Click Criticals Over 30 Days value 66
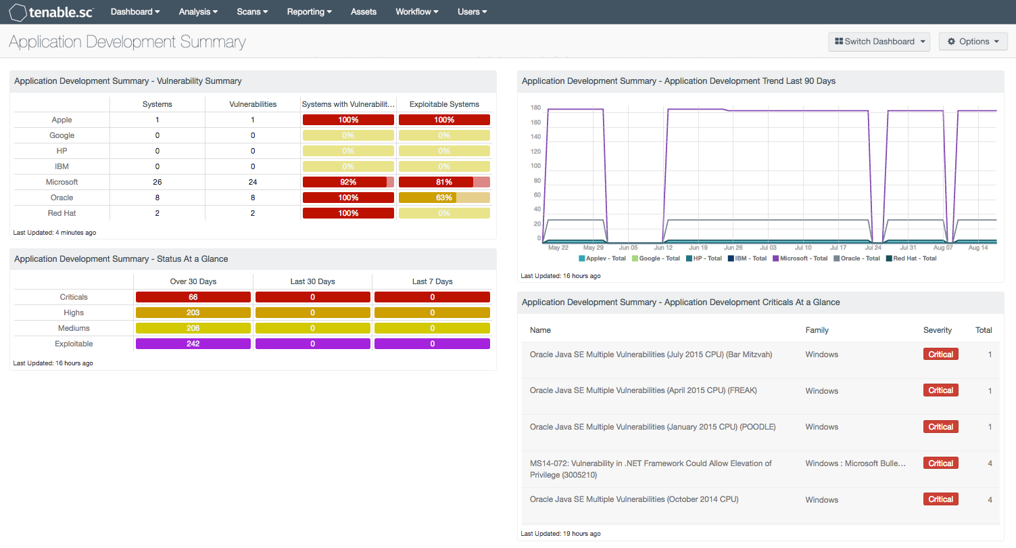 [193, 297]
